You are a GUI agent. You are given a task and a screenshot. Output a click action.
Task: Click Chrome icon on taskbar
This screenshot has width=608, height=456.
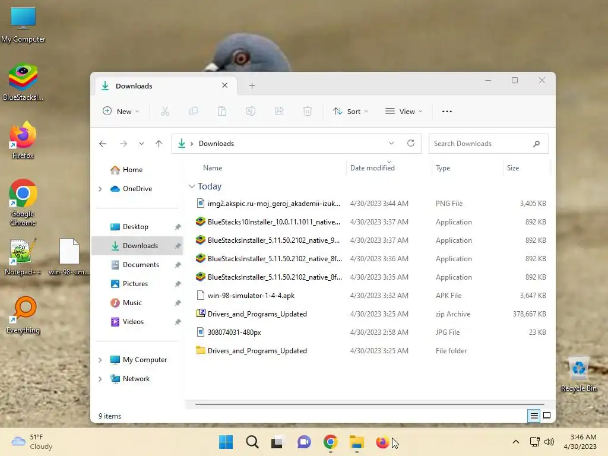330,442
